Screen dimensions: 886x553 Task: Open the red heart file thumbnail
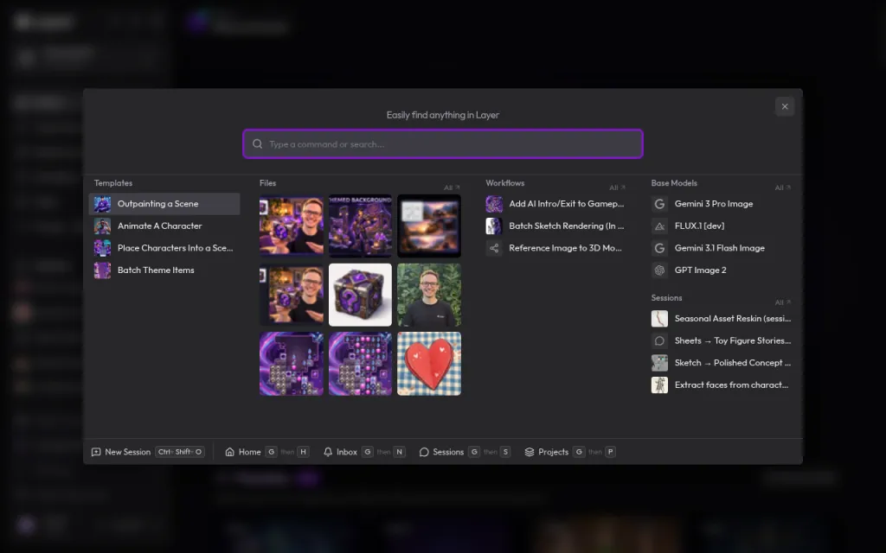point(429,364)
